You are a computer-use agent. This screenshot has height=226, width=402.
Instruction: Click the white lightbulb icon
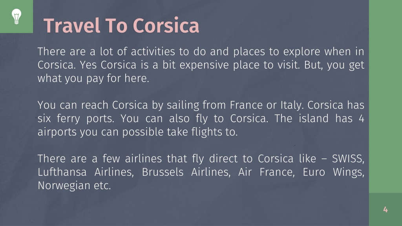(16, 16)
